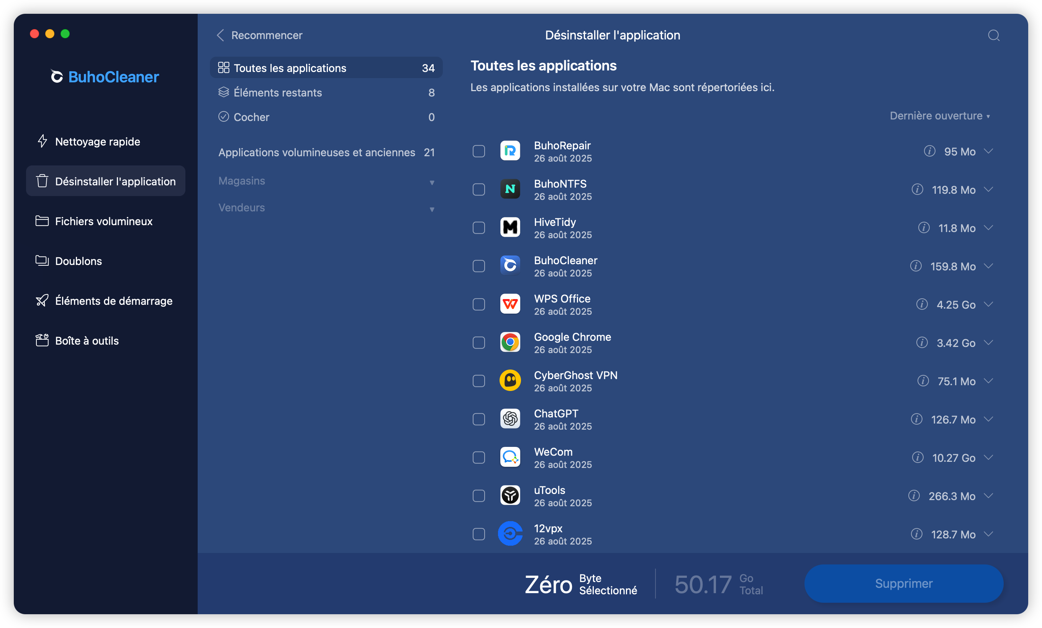Tick the BuhoCleaner checkbox

tap(478, 266)
